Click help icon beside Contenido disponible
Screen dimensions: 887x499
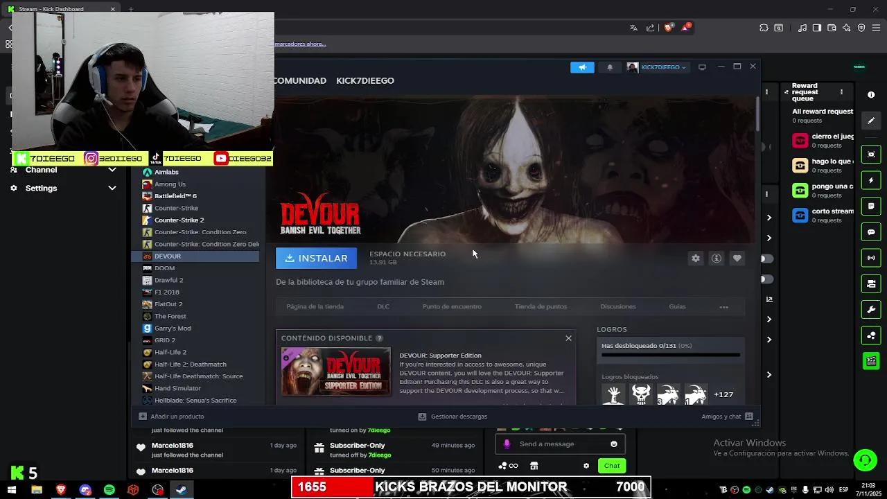click(x=379, y=338)
